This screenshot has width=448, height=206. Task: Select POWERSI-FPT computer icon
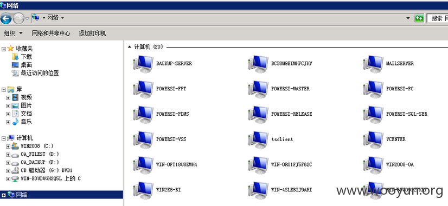[143, 89]
